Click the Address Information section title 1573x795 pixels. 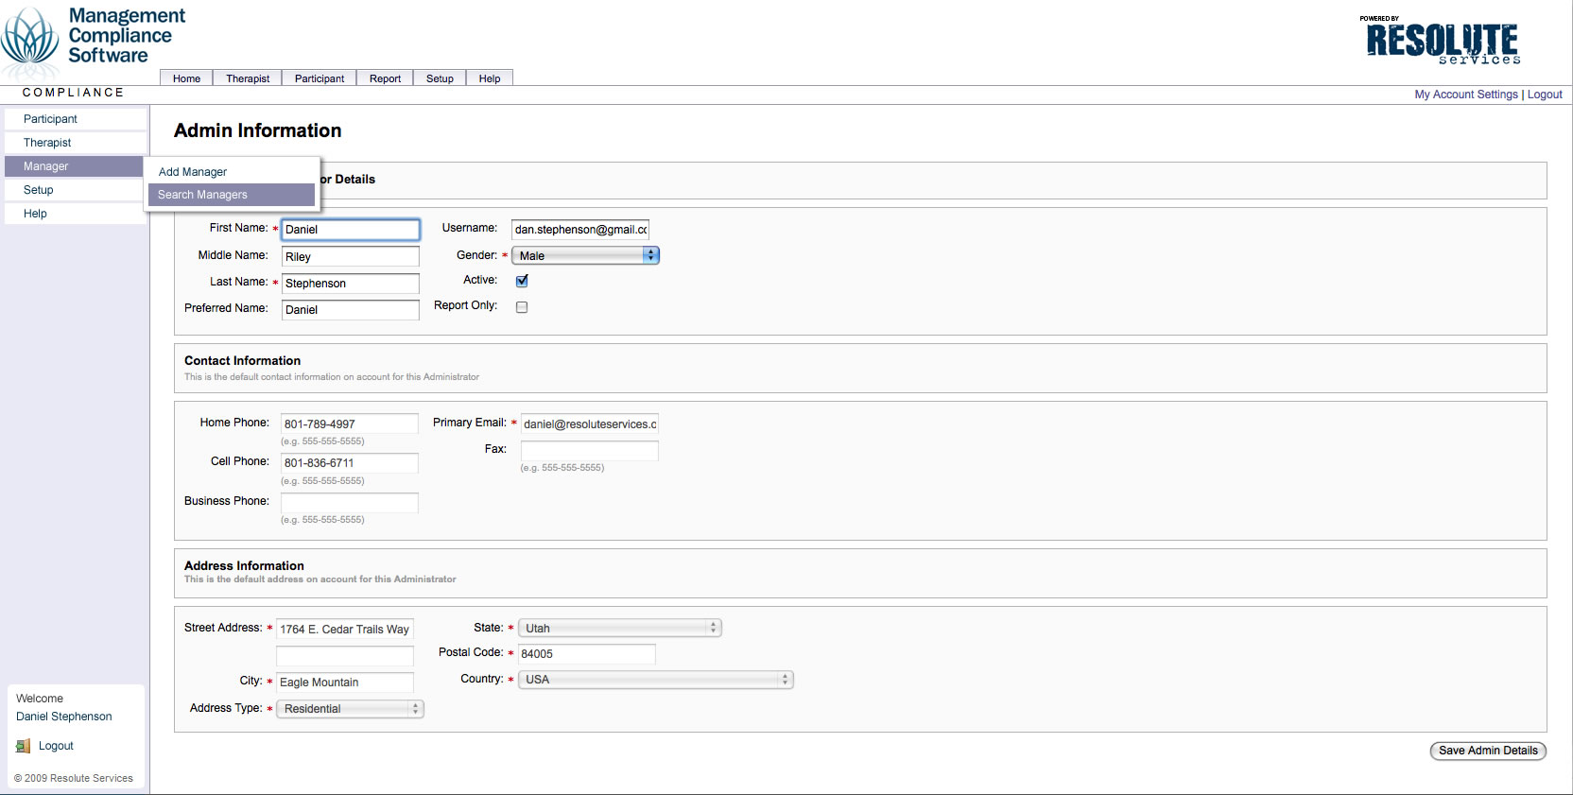[x=244, y=566]
